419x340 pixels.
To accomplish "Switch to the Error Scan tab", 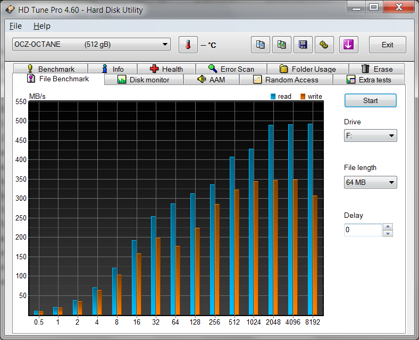I will [x=231, y=69].
